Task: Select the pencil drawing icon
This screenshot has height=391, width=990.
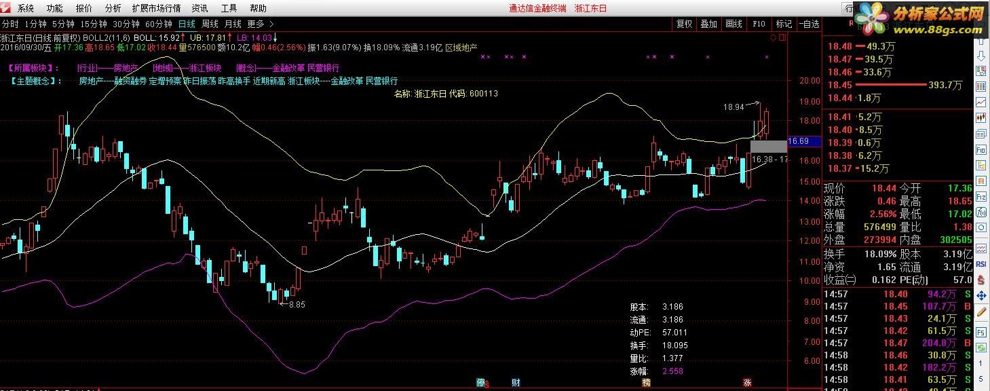Action: [981, 313]
